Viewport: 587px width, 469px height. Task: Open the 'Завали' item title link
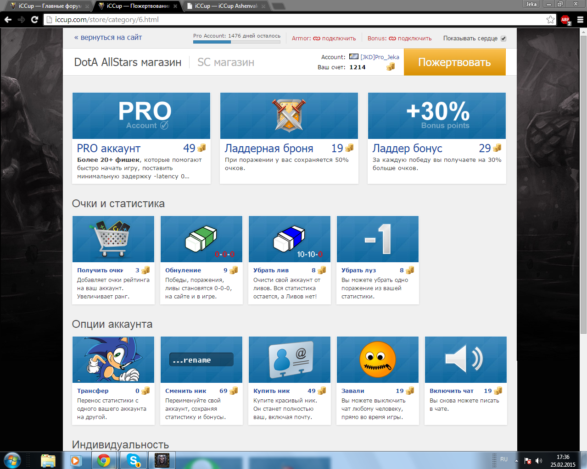click(x=353, y=391)
